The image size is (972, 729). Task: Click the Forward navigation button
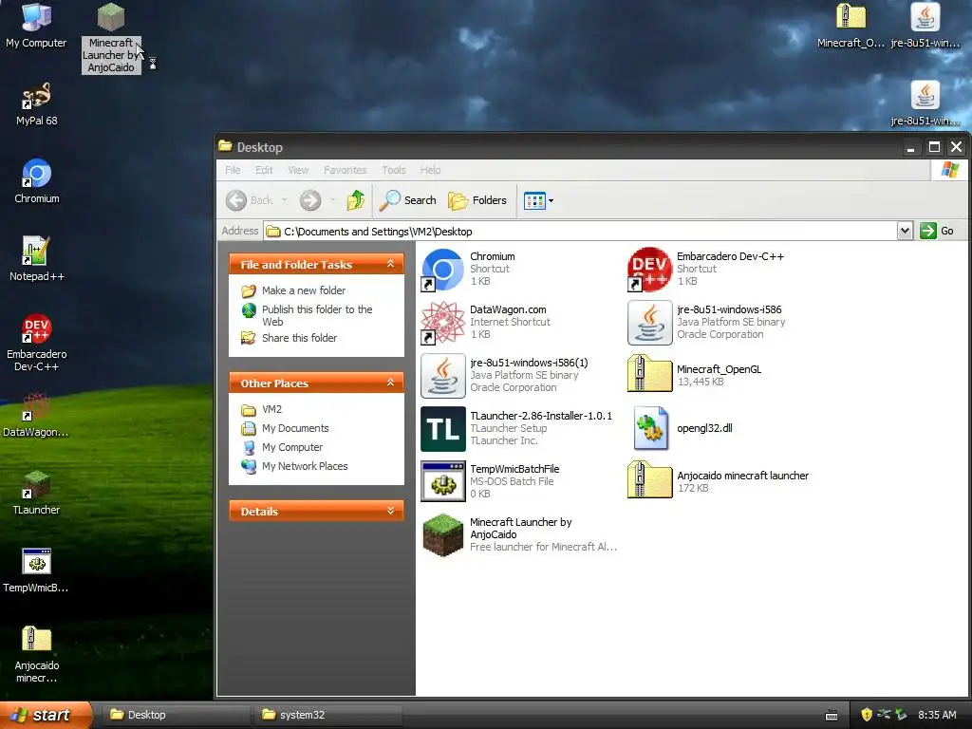click(x=310, y=200)
